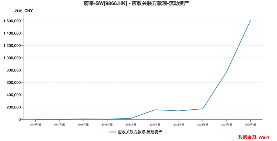Viewport: 277px width, 141px height.
Task: Select the 2020年报 x-axis label
Action: (131, 124)
